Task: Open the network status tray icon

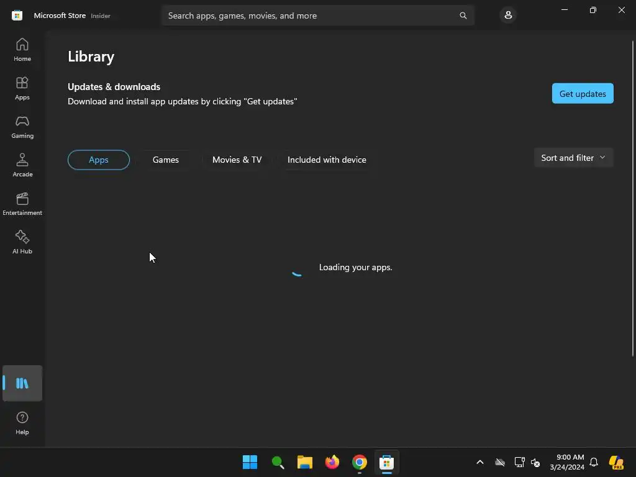Action: click(520, 462)
